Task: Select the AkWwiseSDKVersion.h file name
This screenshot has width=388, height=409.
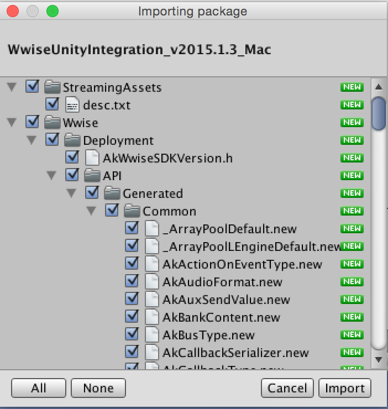Action: point(167,158)
